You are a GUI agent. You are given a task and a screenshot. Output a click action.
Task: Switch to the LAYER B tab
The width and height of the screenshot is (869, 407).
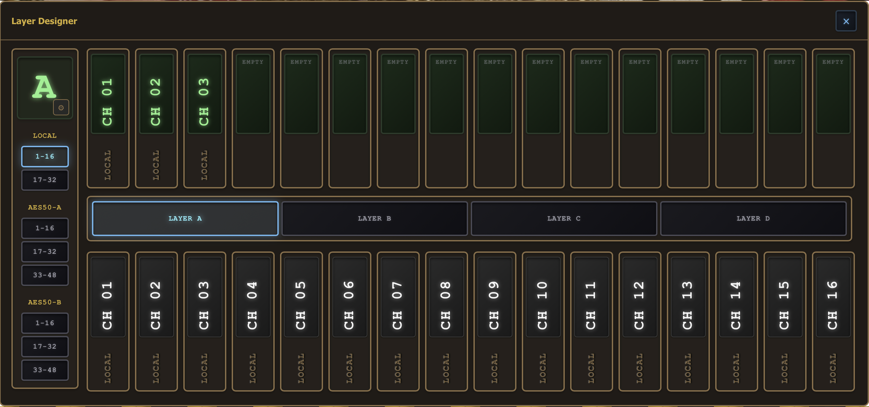(x=374, y=218)
